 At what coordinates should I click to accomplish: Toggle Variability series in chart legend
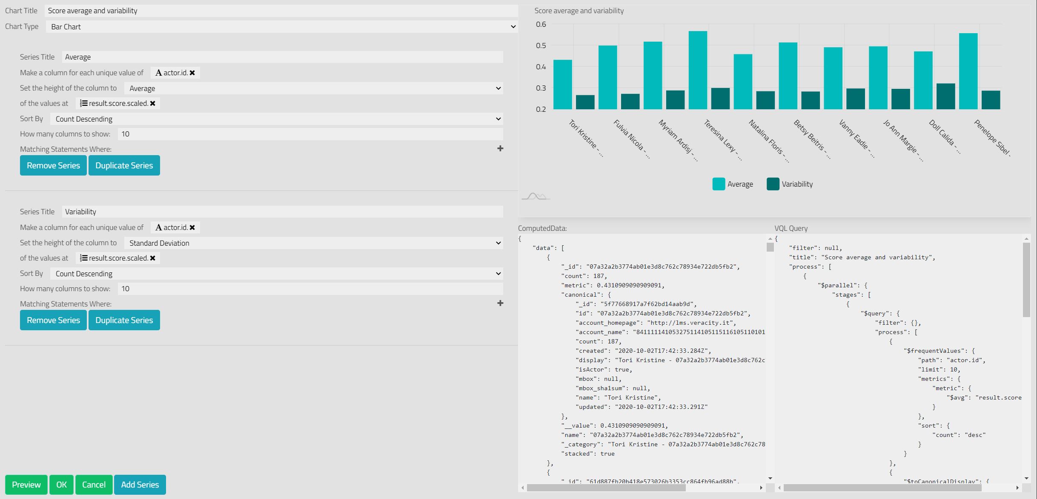tap(790, 184)
